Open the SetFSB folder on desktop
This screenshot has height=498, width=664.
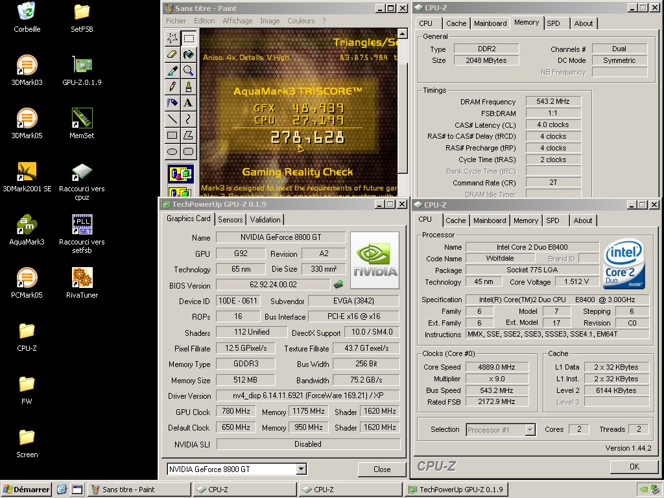point(82,17)
